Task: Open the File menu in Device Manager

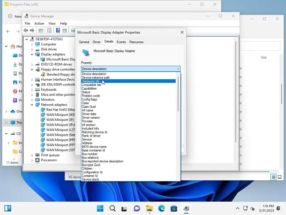Action: coord(27,24)
